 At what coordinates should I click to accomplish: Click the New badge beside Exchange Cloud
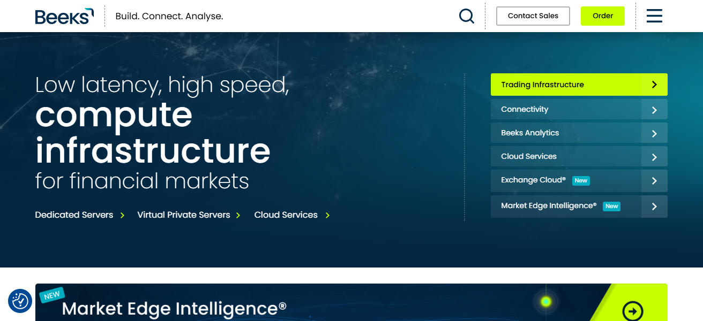pos(581,180)
